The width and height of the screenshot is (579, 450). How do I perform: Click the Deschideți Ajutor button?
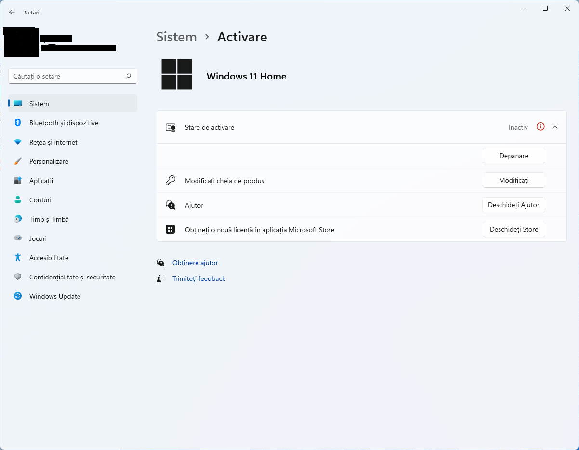pos(514,205)
